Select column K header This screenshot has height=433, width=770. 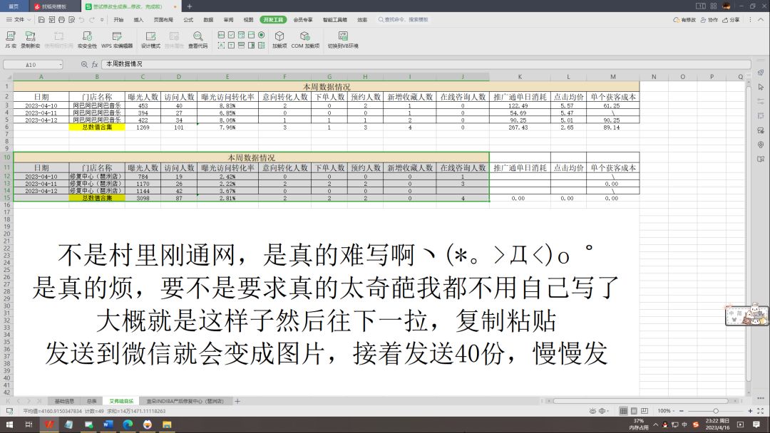(x=520, y=76)
